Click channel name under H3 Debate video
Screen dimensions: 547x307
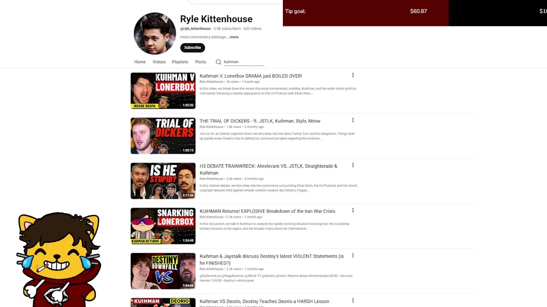click(212, 179)
